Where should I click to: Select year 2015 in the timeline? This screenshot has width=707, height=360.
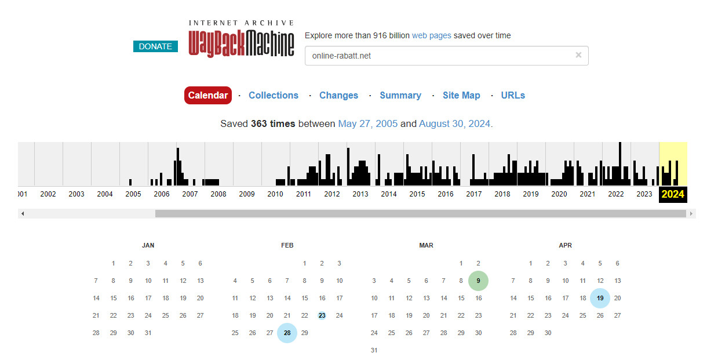pos(417,194)
